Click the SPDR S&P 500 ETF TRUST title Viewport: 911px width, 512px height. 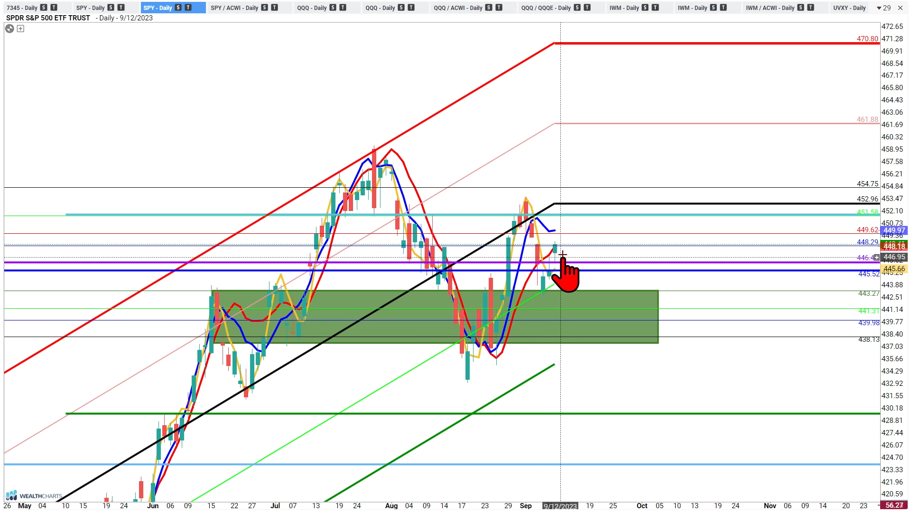click(x=48, y=18)
